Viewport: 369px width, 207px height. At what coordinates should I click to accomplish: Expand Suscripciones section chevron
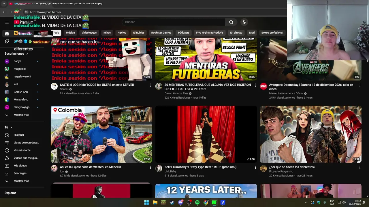click(x=27, y=54)
